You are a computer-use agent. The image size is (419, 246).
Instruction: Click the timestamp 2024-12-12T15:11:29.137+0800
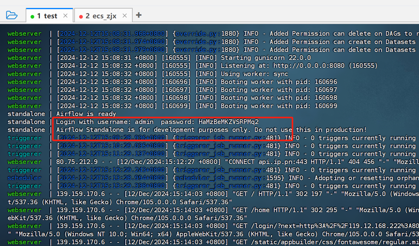(112, 154)
